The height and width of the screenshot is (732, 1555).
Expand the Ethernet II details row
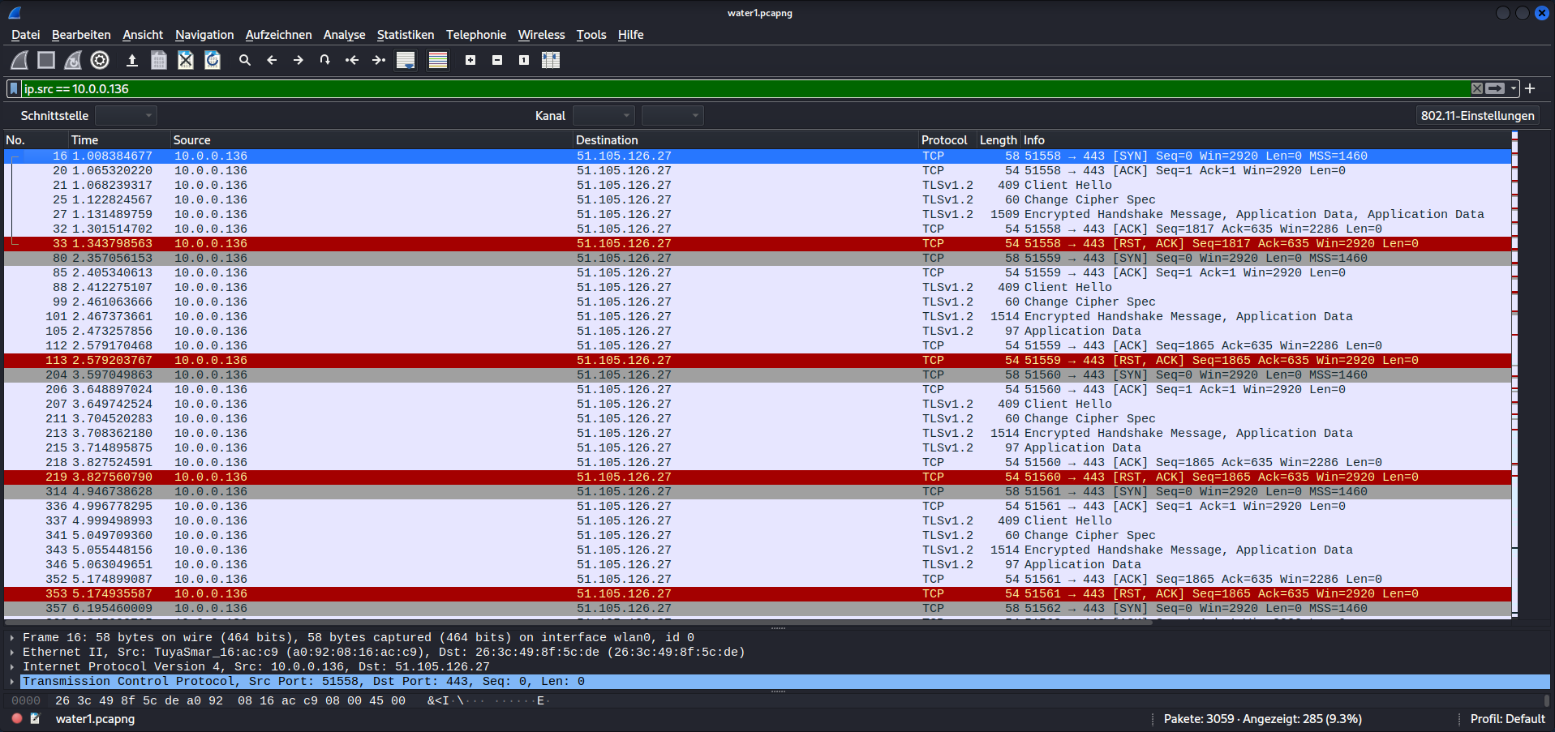12,653
